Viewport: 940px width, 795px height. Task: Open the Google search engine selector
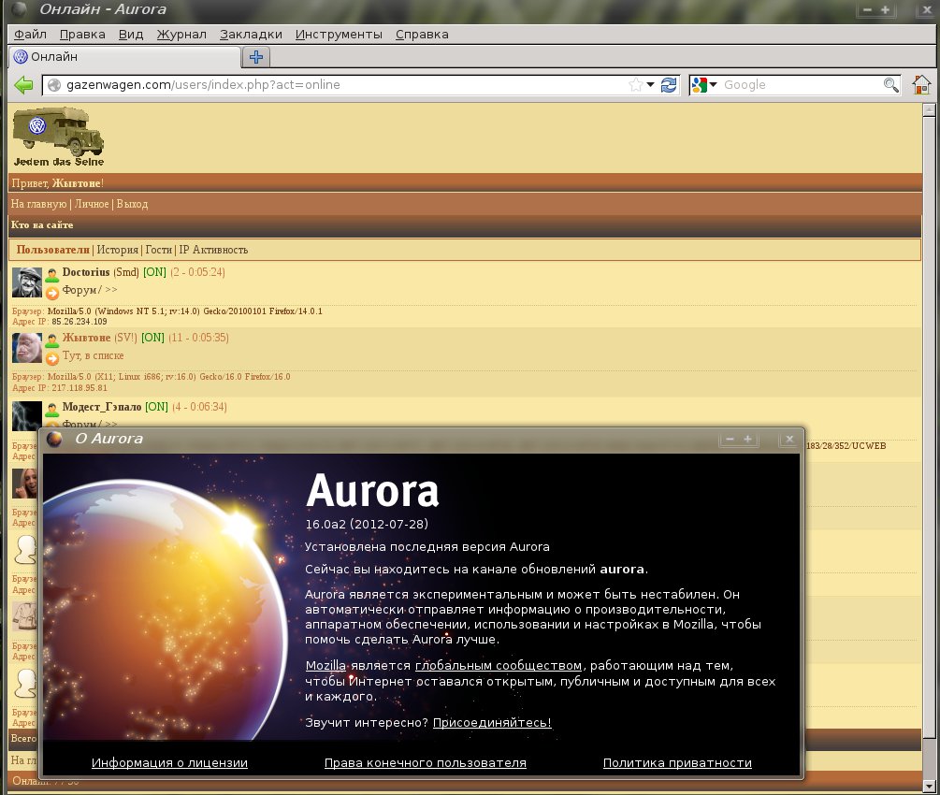coord(704,84)
